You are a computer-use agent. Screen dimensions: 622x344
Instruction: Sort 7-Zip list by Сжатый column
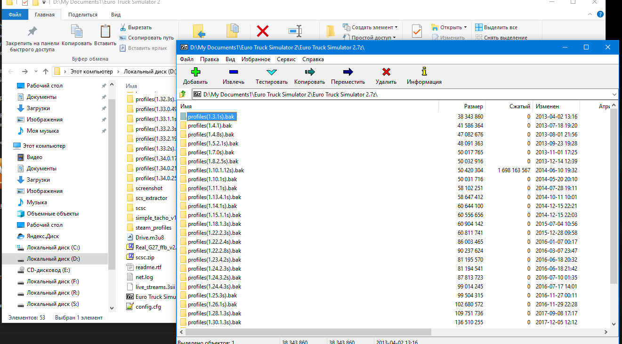[509, 106]
